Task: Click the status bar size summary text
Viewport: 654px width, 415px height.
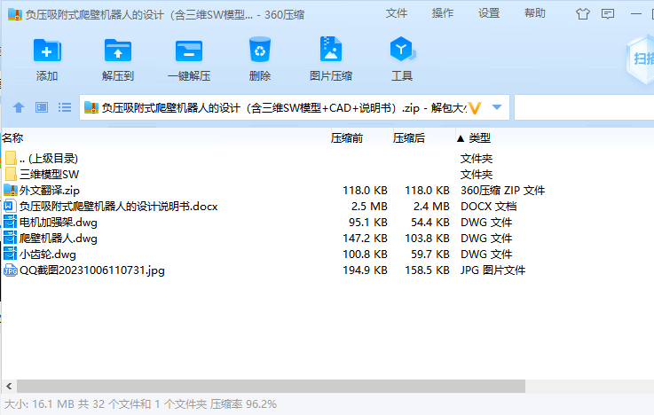Action: click(x=140, y=403)
